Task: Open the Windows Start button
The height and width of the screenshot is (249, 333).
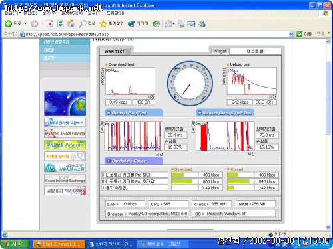Action: coord(15,244)
